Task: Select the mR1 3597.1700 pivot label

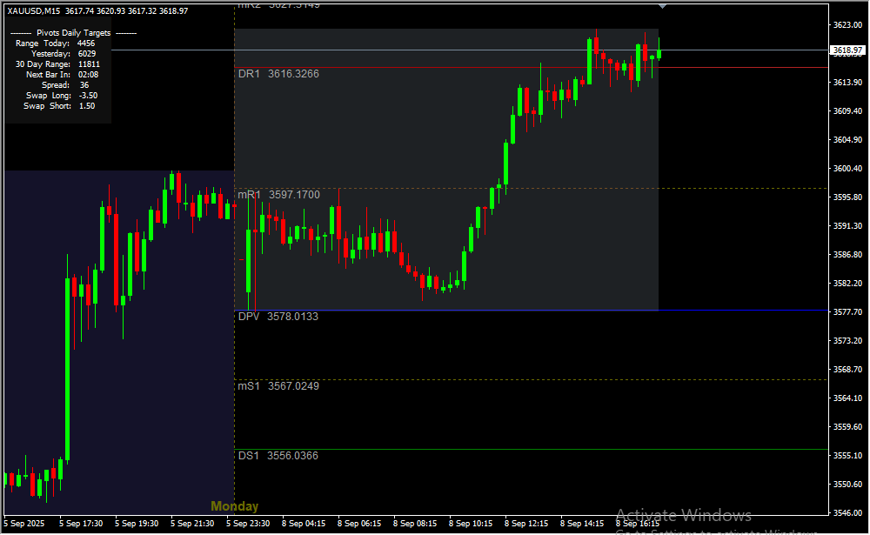Action: [278, 195]
